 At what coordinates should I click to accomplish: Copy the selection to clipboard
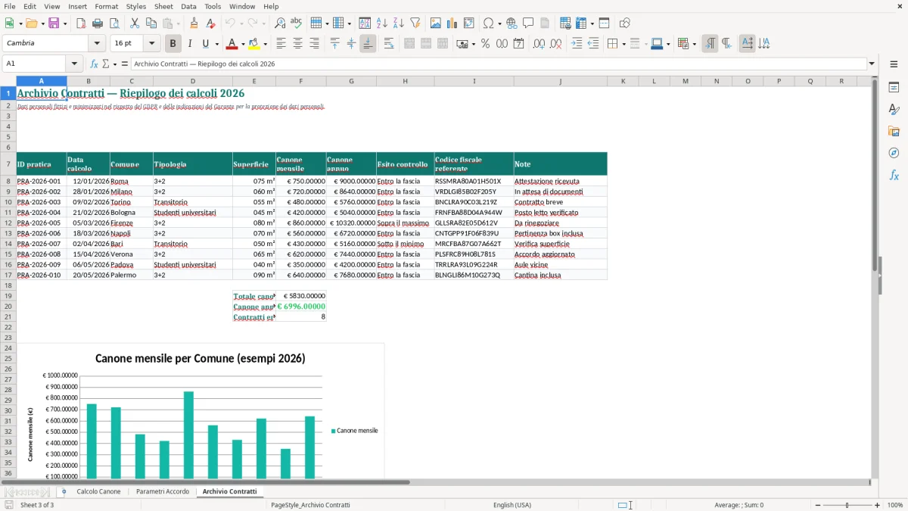click(151, 23)
